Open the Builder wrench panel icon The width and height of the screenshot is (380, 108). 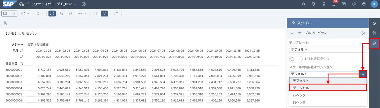pyautogui.click(x=374, y=33)
